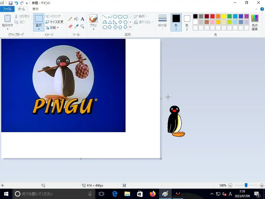
Task: Switch to the 表示 ribbon tab
Action: 35,9
